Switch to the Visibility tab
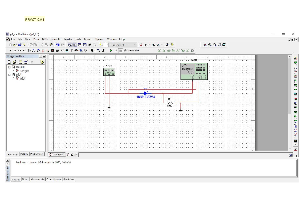 pyautogui.click(x=24, y=154)
